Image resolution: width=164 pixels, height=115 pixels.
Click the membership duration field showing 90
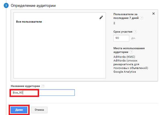121,38
